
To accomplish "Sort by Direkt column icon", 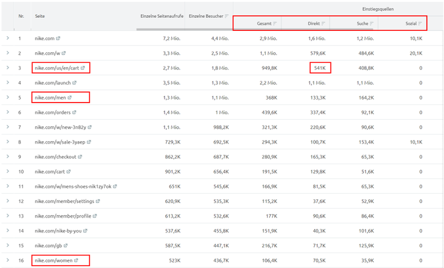I will [x=323, y=24].
